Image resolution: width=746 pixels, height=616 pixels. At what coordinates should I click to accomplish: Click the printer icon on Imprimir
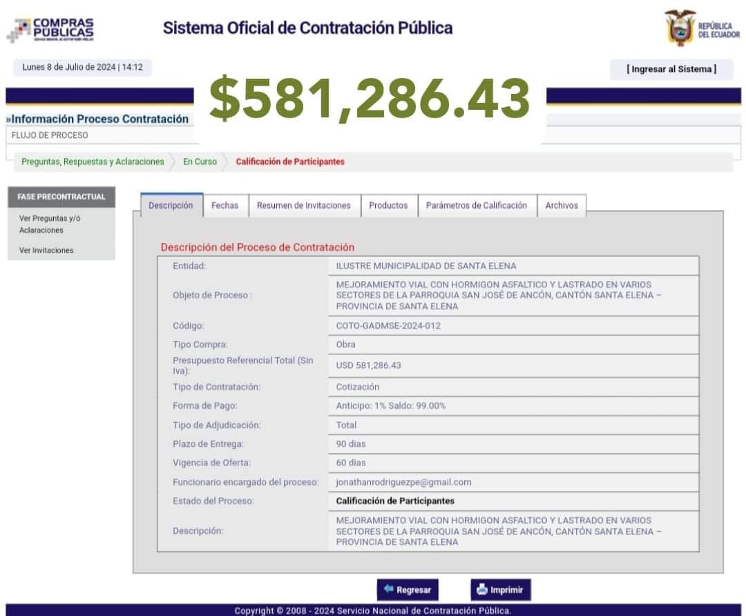pos(482,590)
